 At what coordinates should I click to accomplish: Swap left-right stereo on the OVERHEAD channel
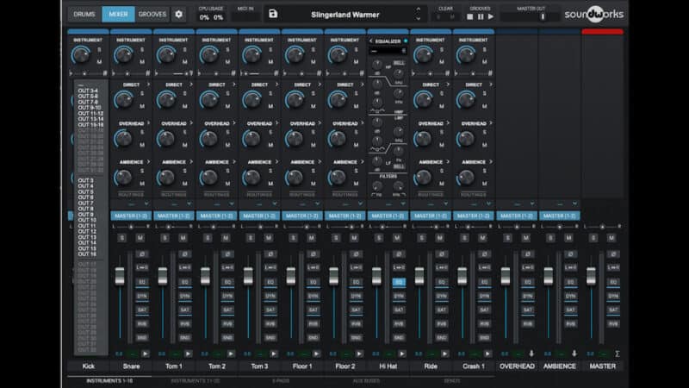[528, 267]
